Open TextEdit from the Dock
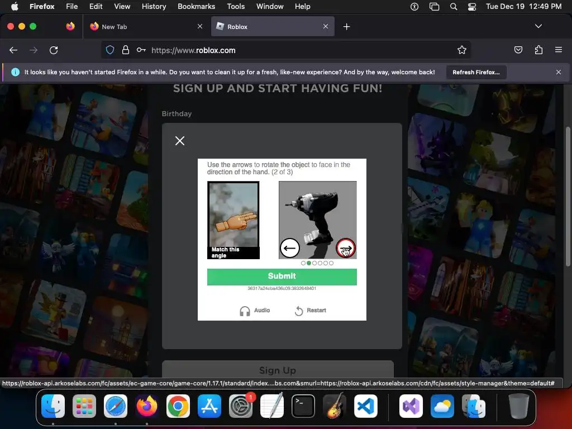This screenshot has width=572, height=429. [x=272, y=406]
